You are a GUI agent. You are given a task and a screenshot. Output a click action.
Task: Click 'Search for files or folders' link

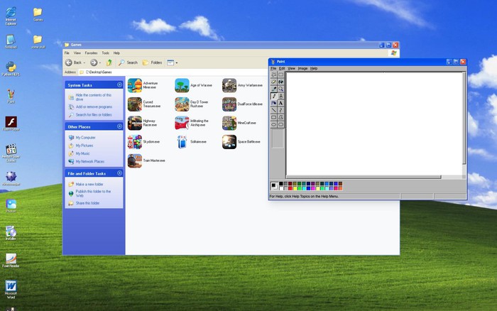pos(94,115)
